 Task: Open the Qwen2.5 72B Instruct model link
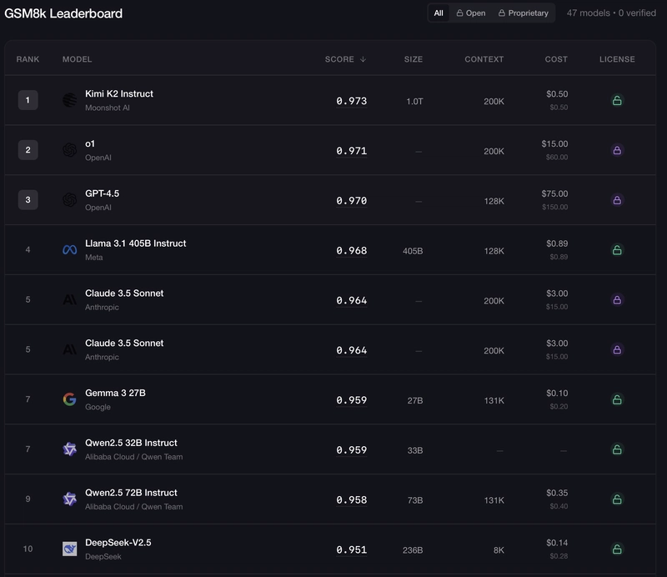pyautogui.click(x=131, y=493)
